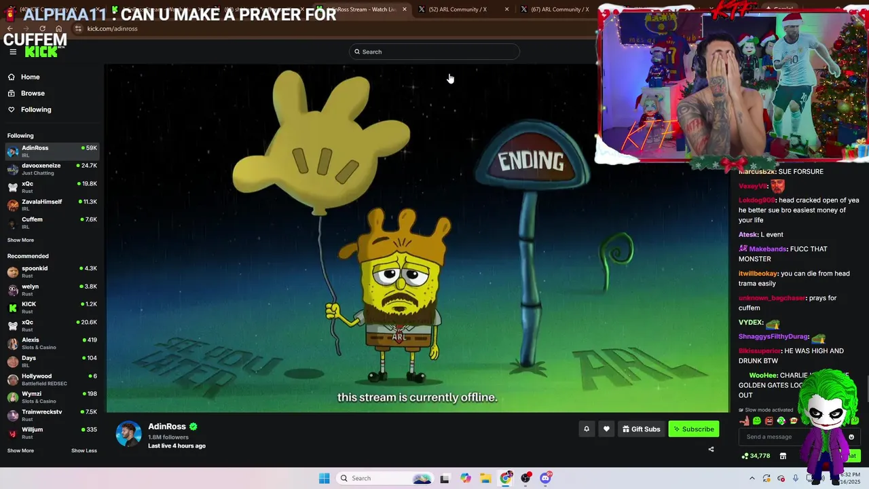Open the Wymzi recommended channel
This screenshot has height=489, width=869.
pos(52,397)
